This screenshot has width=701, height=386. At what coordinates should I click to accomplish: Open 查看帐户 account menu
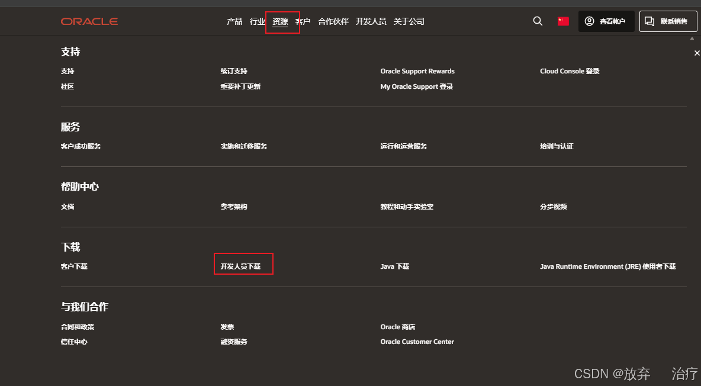(606, 21)
